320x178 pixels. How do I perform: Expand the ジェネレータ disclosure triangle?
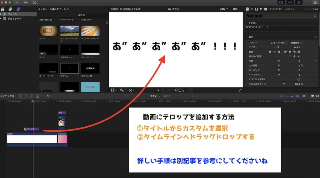click(x=1, y=18)
